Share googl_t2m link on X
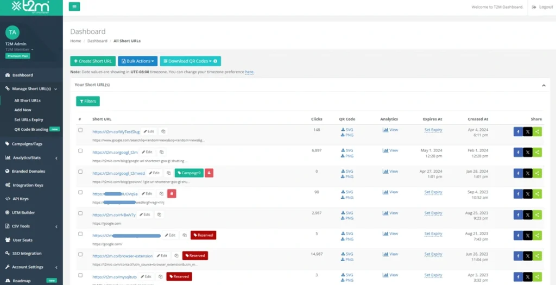Image resolution: width=556 pixels, height=285 pixels. click(x=527, y=153)
